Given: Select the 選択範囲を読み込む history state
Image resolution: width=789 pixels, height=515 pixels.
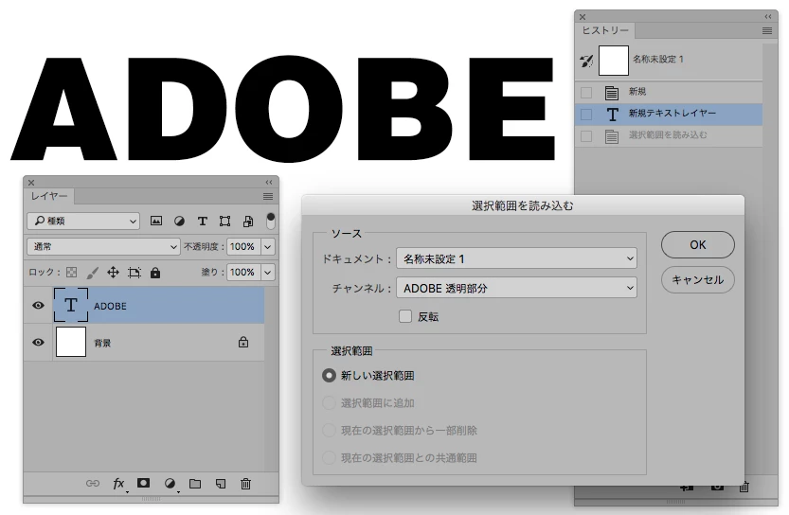Looking at the screenshot, I should tap(669, 135).
